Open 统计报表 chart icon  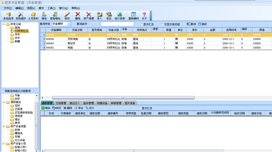point(120,16)
